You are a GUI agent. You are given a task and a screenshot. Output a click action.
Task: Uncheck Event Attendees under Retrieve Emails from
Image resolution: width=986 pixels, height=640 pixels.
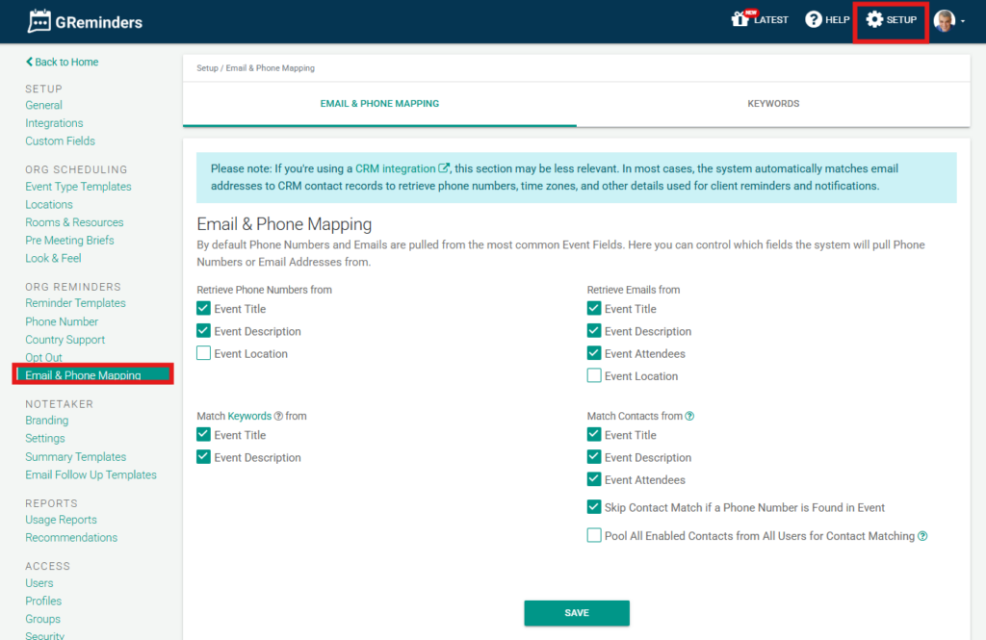594,353
